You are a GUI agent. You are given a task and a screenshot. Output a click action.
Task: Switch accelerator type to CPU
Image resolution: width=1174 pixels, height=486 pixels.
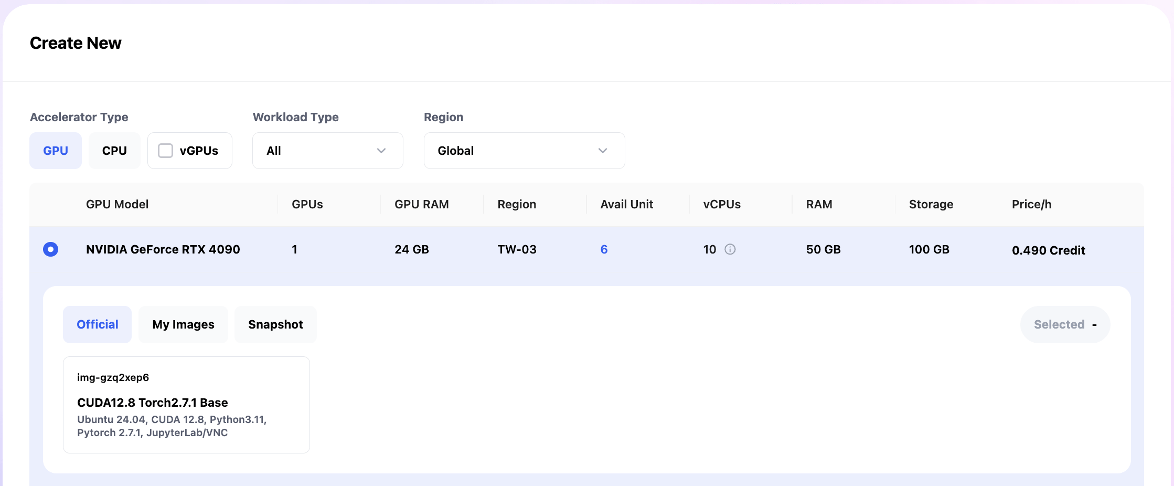click(x=114, y=151)
